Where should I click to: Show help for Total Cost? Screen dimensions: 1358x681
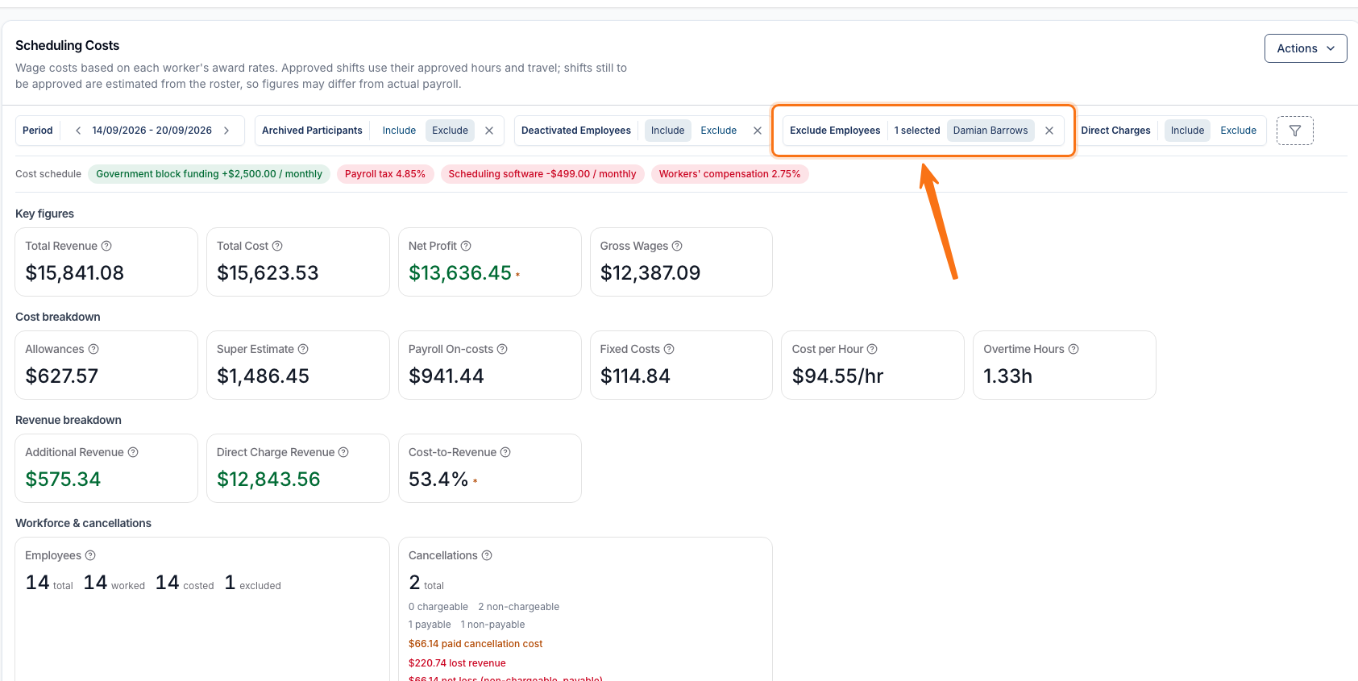pyautogui.click(x=277, y=246)
